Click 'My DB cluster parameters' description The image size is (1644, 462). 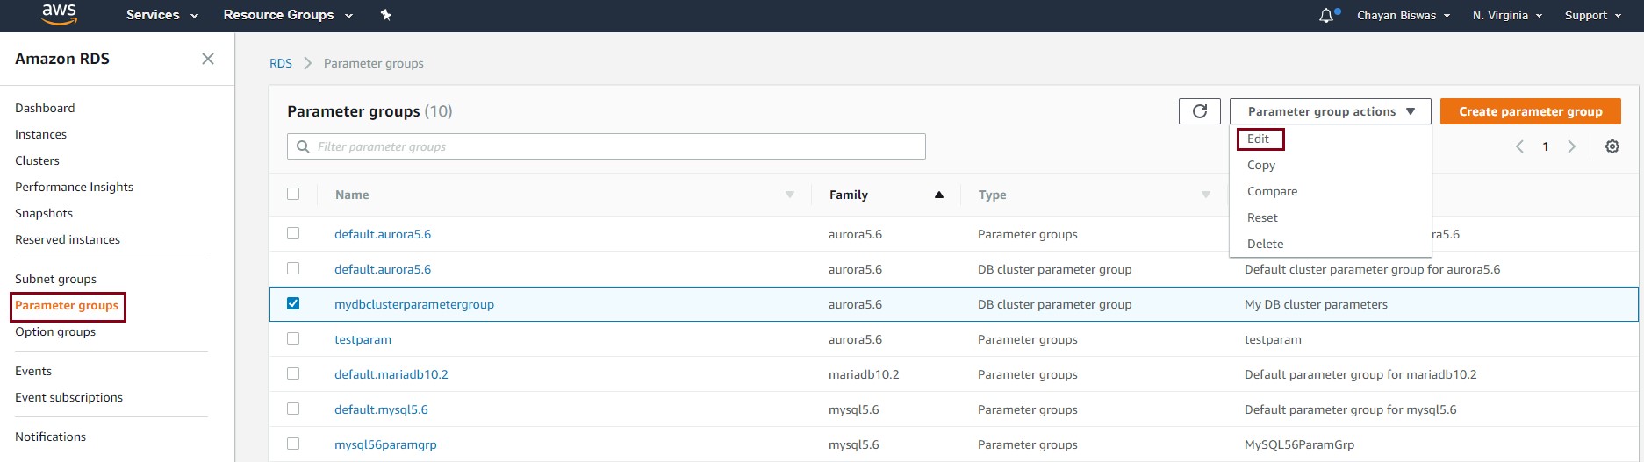click(1316, 304)
